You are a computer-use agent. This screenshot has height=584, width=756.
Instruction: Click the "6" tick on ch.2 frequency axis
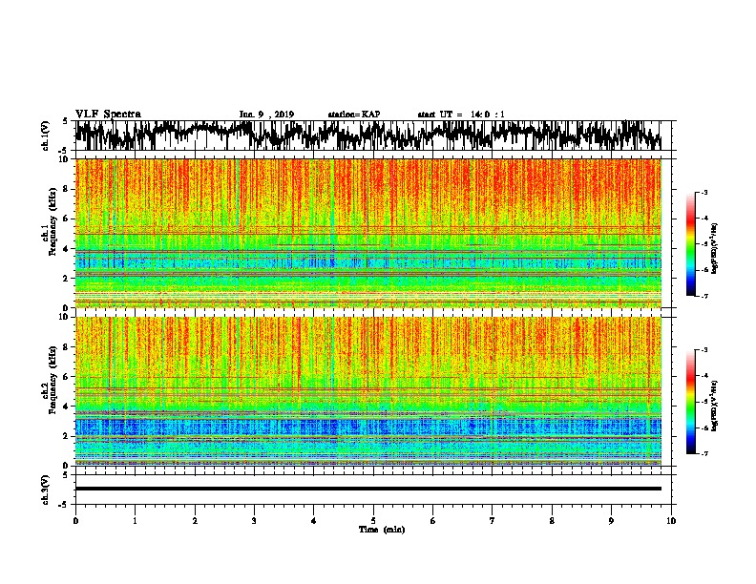pos(66,376)
